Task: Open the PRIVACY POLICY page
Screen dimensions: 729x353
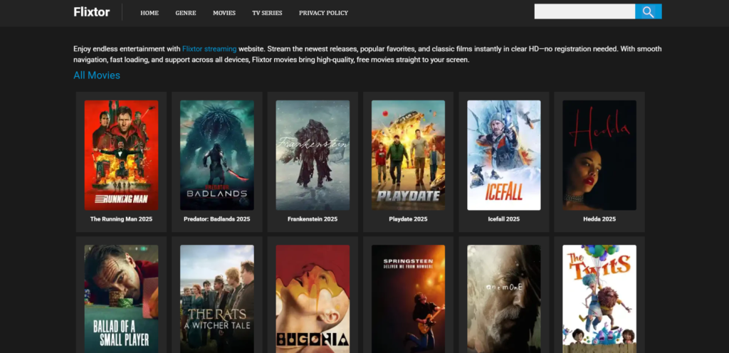Action: tap(323, 13)
